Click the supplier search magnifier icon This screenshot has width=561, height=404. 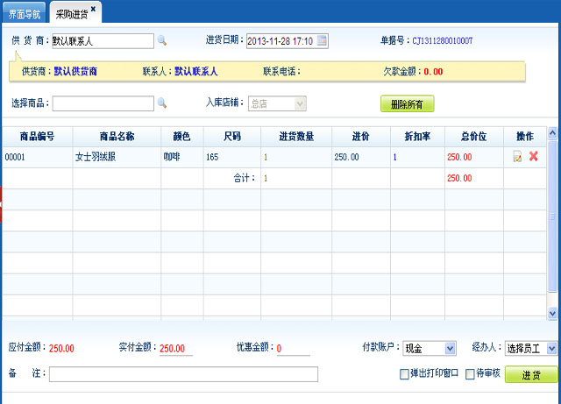click(161, 40)
